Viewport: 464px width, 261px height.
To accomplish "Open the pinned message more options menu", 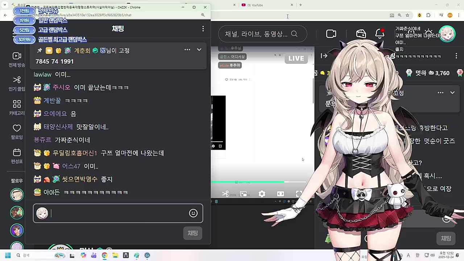I will tap(187, 50).
